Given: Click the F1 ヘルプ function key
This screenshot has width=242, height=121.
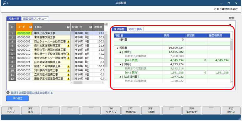Looking at the screenshot, I should [x=11, y=110].
